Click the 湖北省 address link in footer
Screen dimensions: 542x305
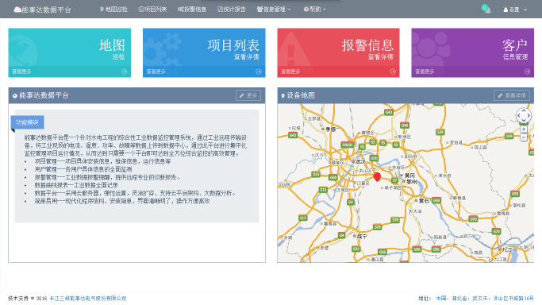click(459, 299)
